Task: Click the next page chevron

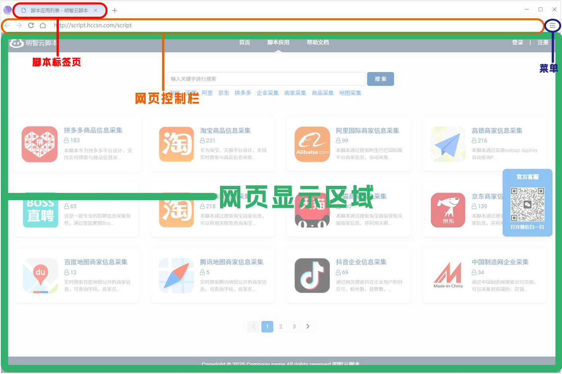Action: click(x=308, y=327)
